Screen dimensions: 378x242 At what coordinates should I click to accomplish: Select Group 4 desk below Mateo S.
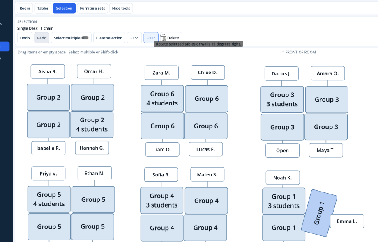point(206,201)
